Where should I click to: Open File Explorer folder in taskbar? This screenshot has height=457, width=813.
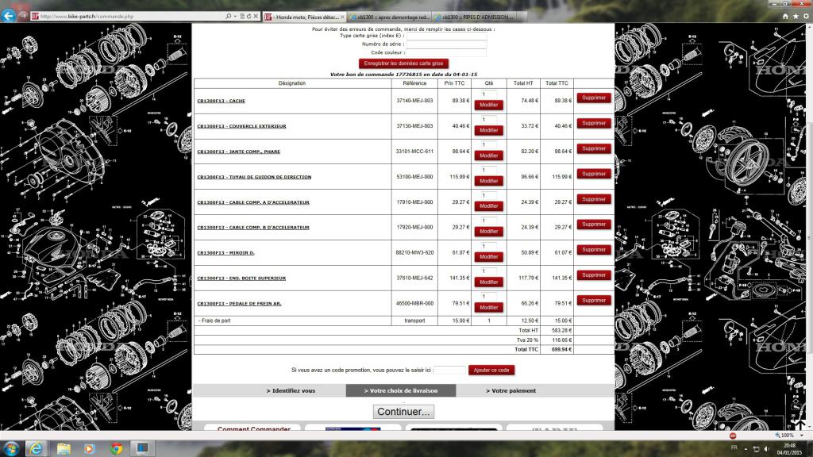(x=64, y=448)
